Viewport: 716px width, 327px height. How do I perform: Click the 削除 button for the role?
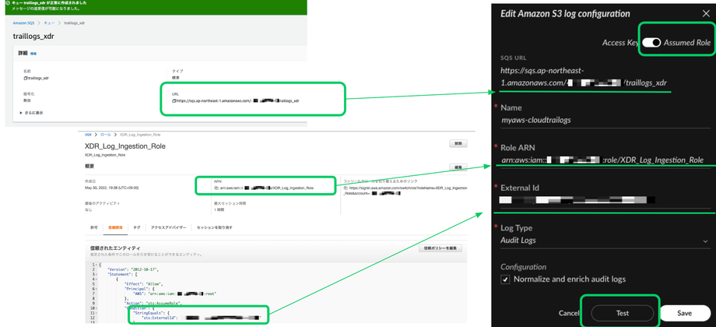pos(458,144)
